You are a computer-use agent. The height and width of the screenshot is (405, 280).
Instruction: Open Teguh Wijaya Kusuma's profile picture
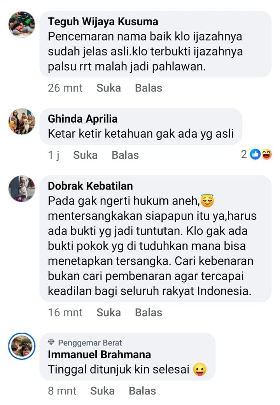point(22,24)
